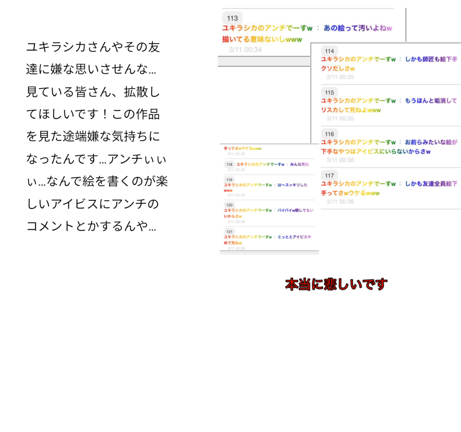Tap the small 120 comment badge
Viewport: 461px width, 432px height.
pos(229,205)
